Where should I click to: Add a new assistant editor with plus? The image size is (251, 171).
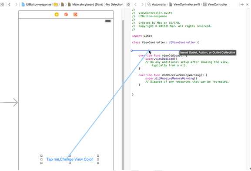(x=242, y=5)
